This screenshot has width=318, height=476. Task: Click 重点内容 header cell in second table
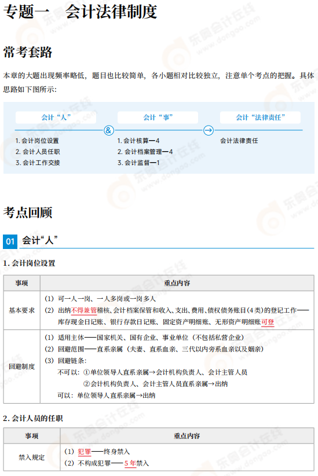187,436
